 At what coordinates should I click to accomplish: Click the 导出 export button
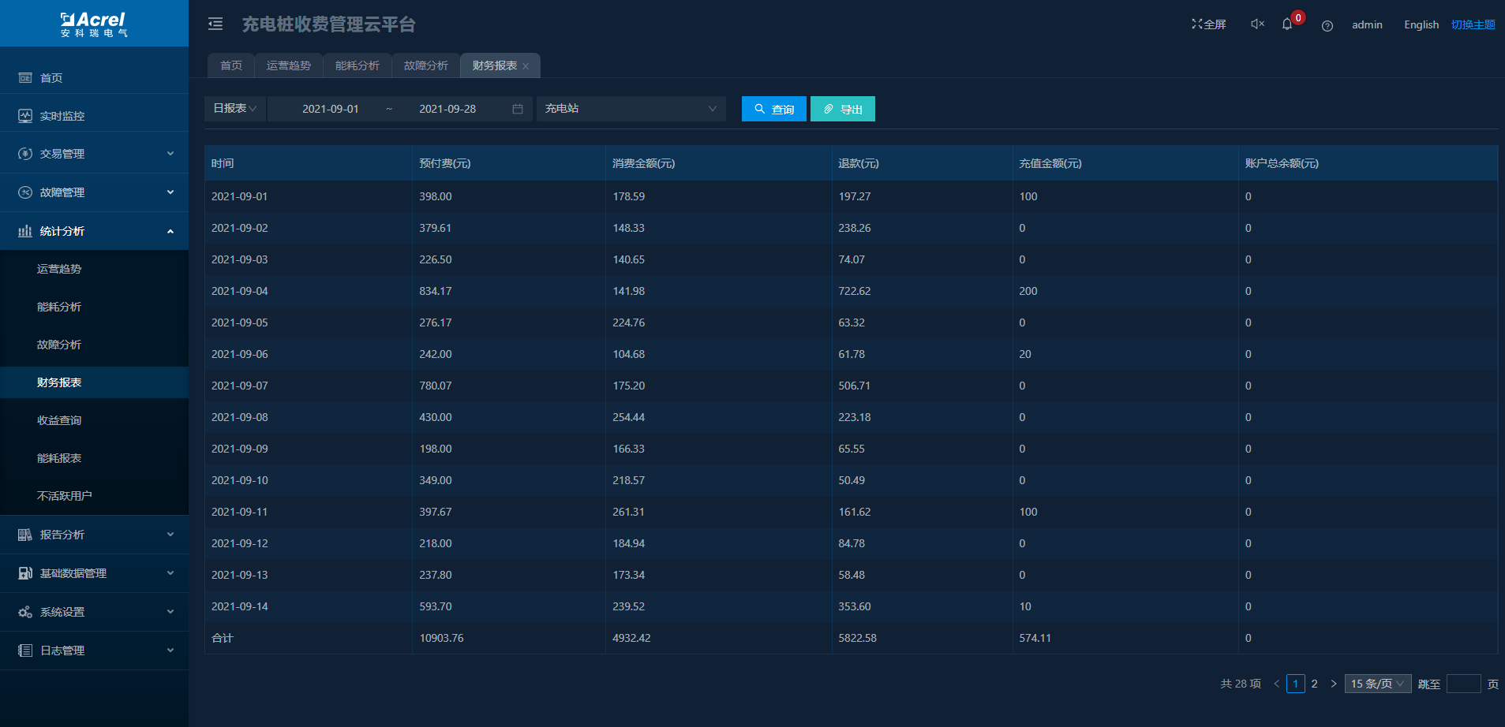842,109
